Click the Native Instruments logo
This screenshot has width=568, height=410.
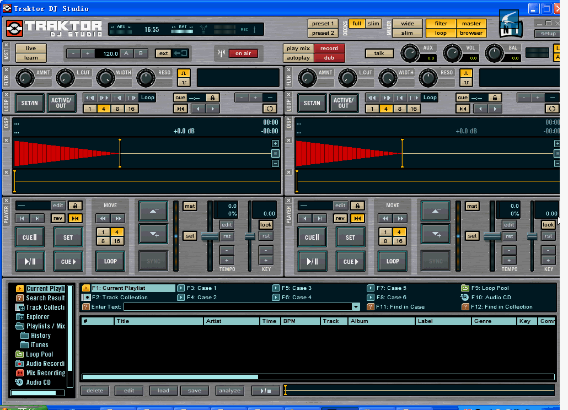click(x=511, y=25)
